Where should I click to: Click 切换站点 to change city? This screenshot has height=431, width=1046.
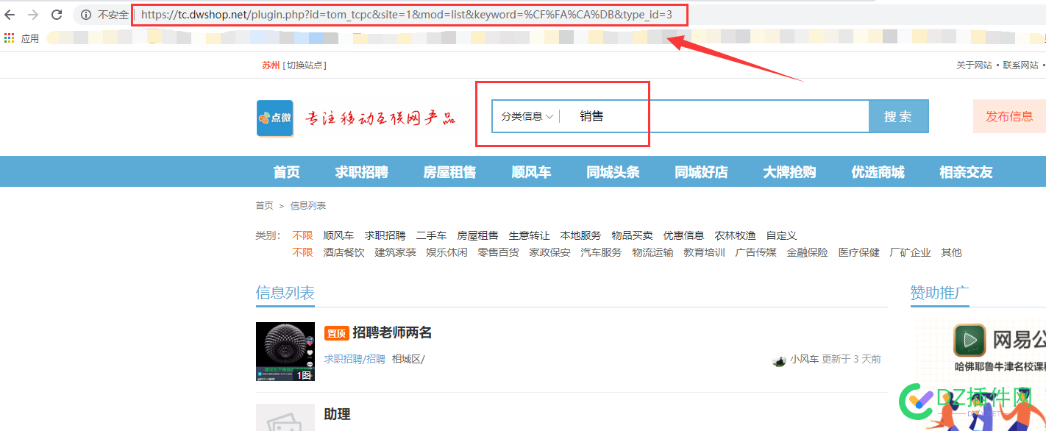click(x=305, y=65)
